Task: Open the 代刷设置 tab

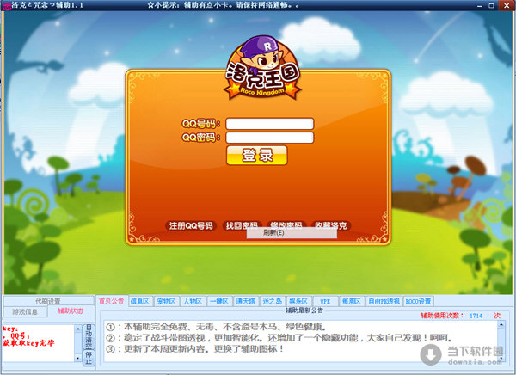Action: tap(48, 301)
